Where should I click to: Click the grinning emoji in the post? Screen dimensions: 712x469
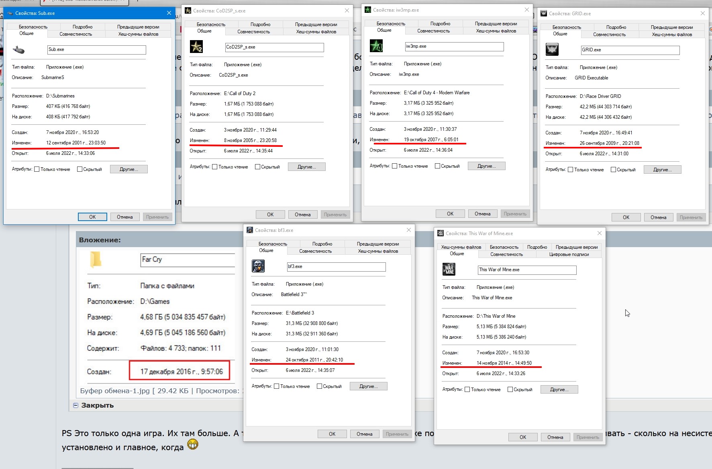tap(193, 445)
